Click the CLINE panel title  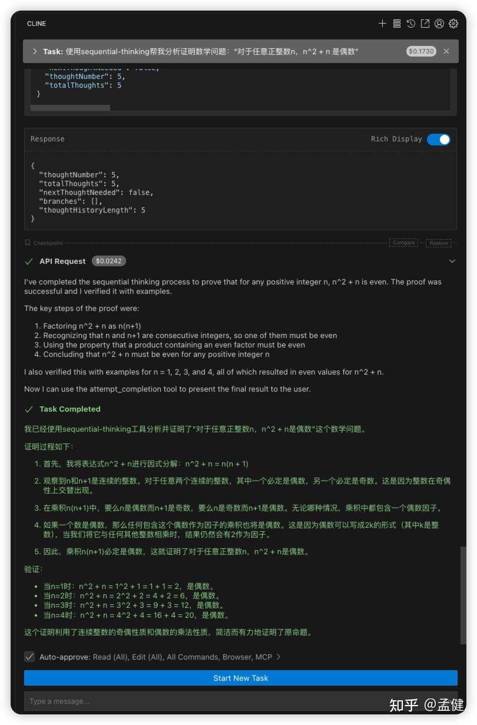click(x=37, y=24)
